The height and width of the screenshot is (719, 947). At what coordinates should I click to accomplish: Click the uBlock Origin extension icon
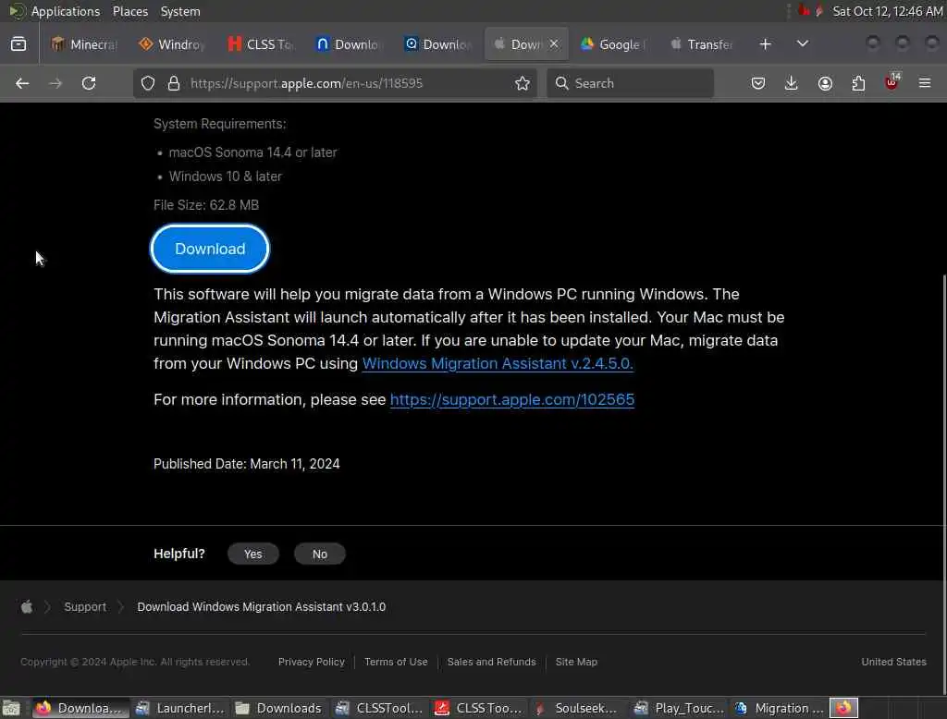[892, 82]
